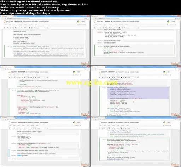Click the Jupyter logo in top-left frame

[8, 22]
